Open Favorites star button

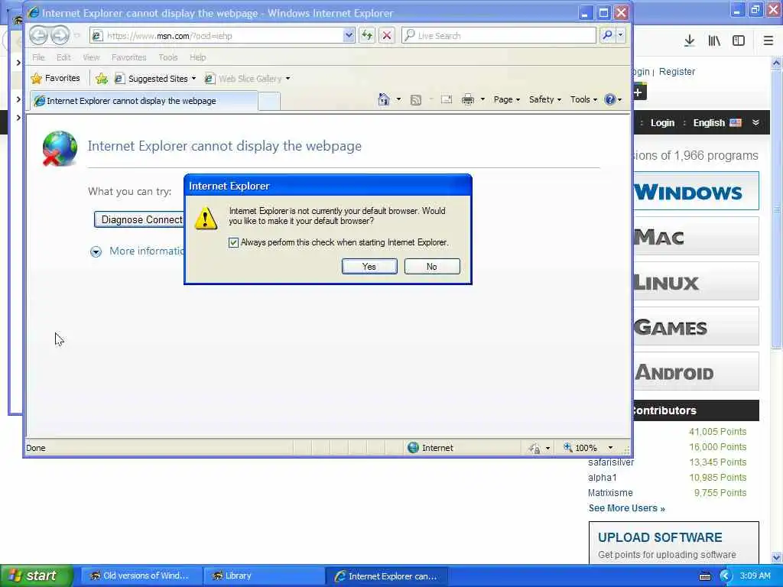[x=55, y=79]
